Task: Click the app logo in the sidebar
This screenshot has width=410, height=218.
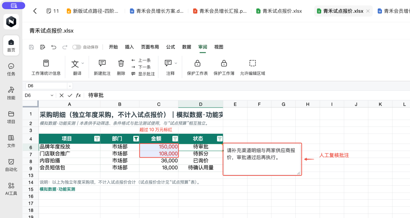Action: tap(11, 22)
